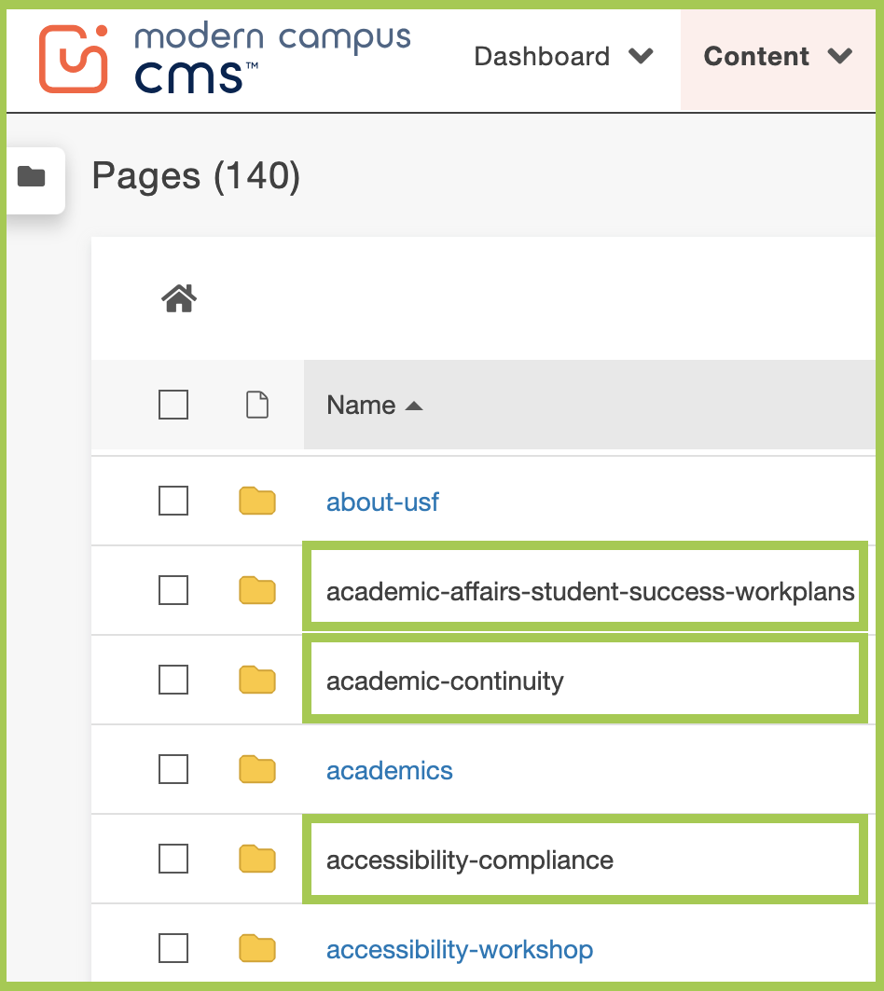Select academic-continuity folder name
This screenshot has height=991, width=884.
[x=445, y=681]
